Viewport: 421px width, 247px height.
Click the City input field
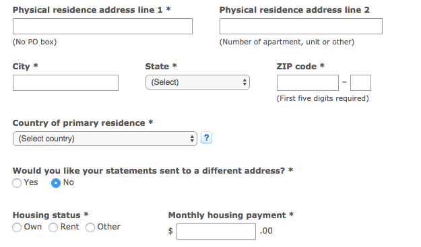pyautogui.click(x=65, y=83)
